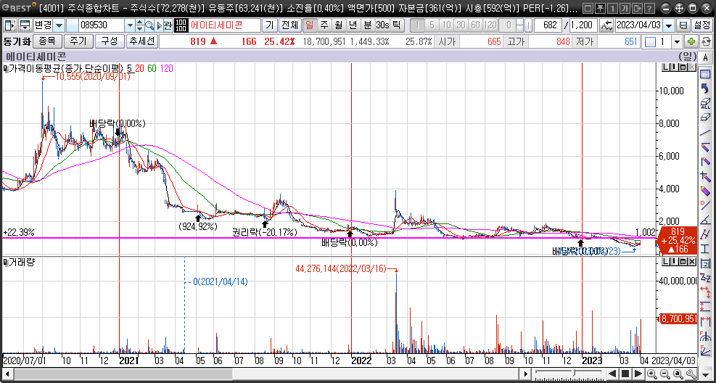Image resolution: width=716 pixels, height=383 pixels.
Task: Select the I-beam text tool
Action: pyautogui.click(x=704, y=249)
